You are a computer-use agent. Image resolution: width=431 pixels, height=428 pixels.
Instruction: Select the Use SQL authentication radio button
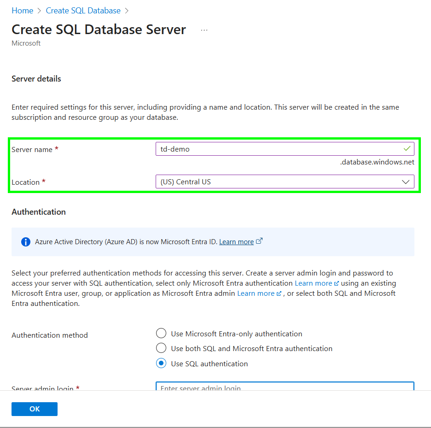coord(161,364)
